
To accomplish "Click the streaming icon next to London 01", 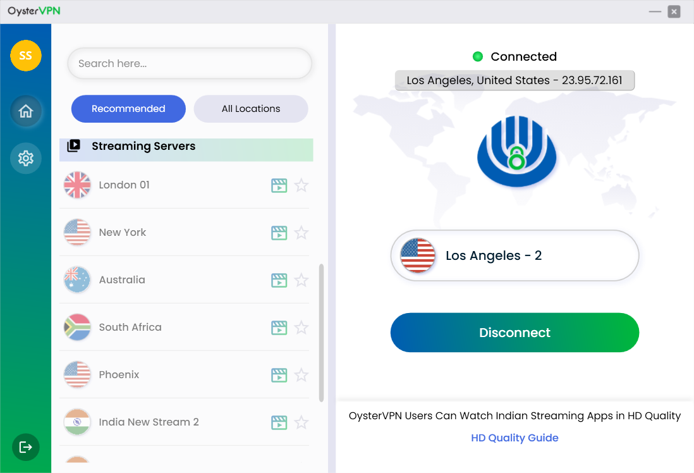I will (279, 185).
